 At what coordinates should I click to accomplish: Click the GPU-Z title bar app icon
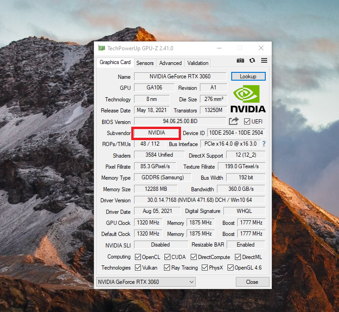click(101, 48)
